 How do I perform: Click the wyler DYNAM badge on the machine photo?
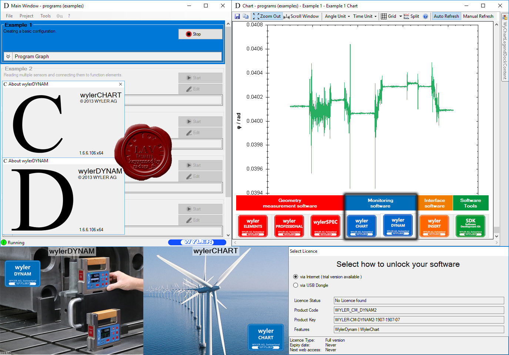(x=23, y=273)
